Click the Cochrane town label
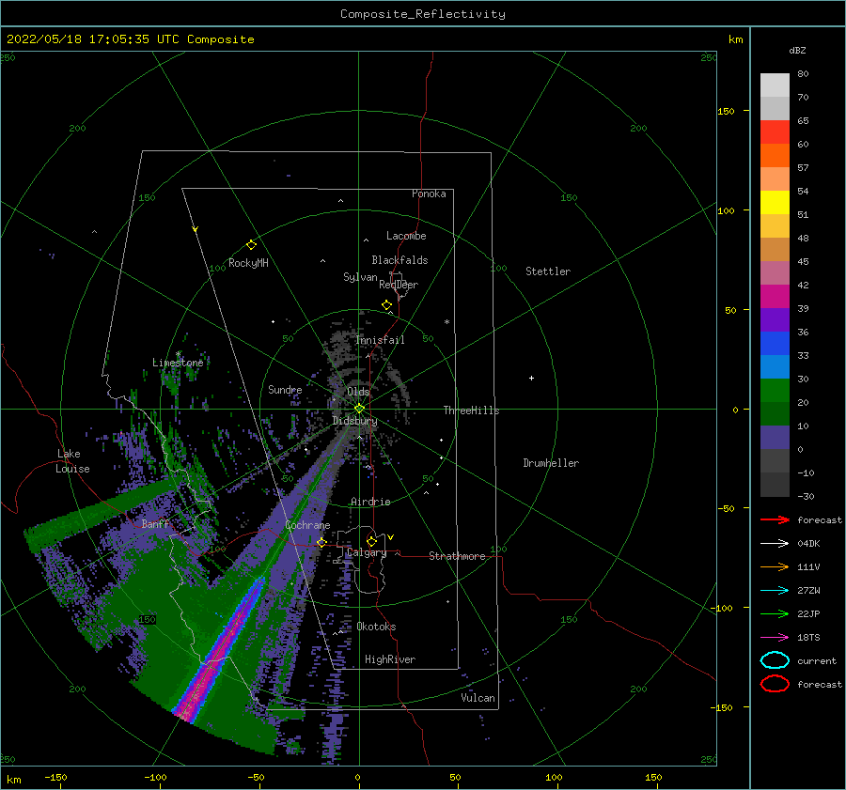The height and width of the screenshot is (790, 846). 307,525
